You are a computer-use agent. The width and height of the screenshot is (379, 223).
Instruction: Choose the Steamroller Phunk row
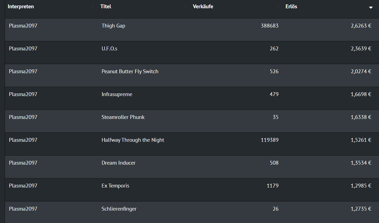(123, 117)
